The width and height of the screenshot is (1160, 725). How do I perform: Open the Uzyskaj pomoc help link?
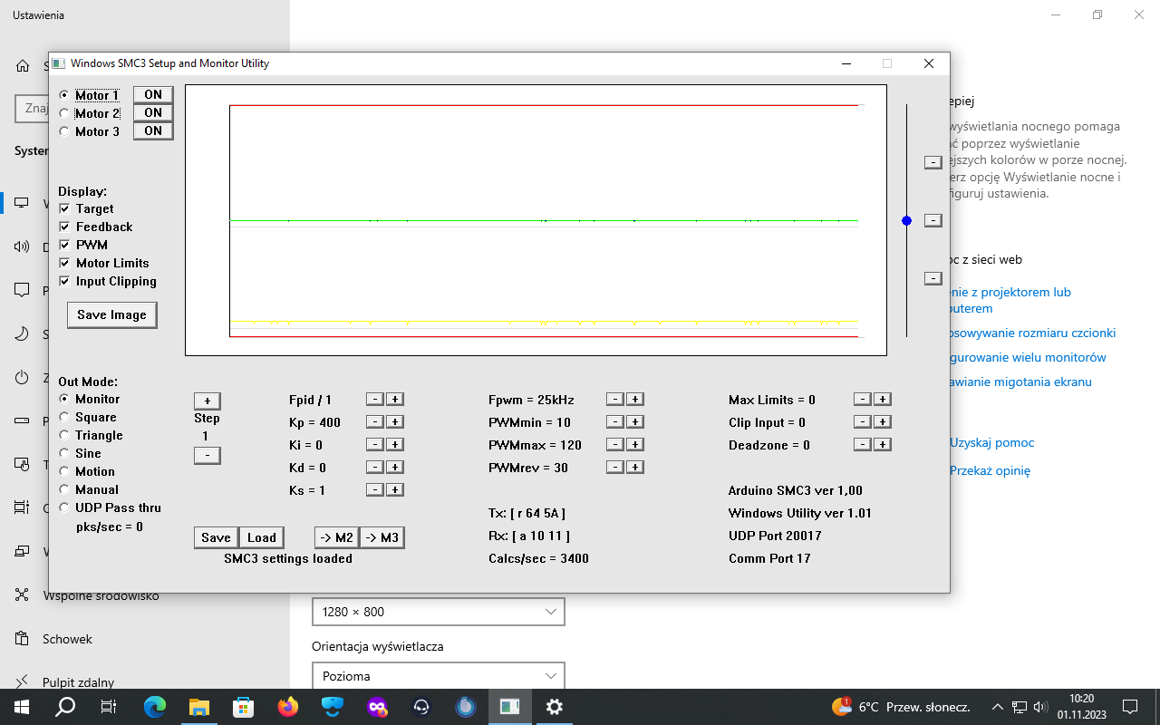(x=991, y=443)
